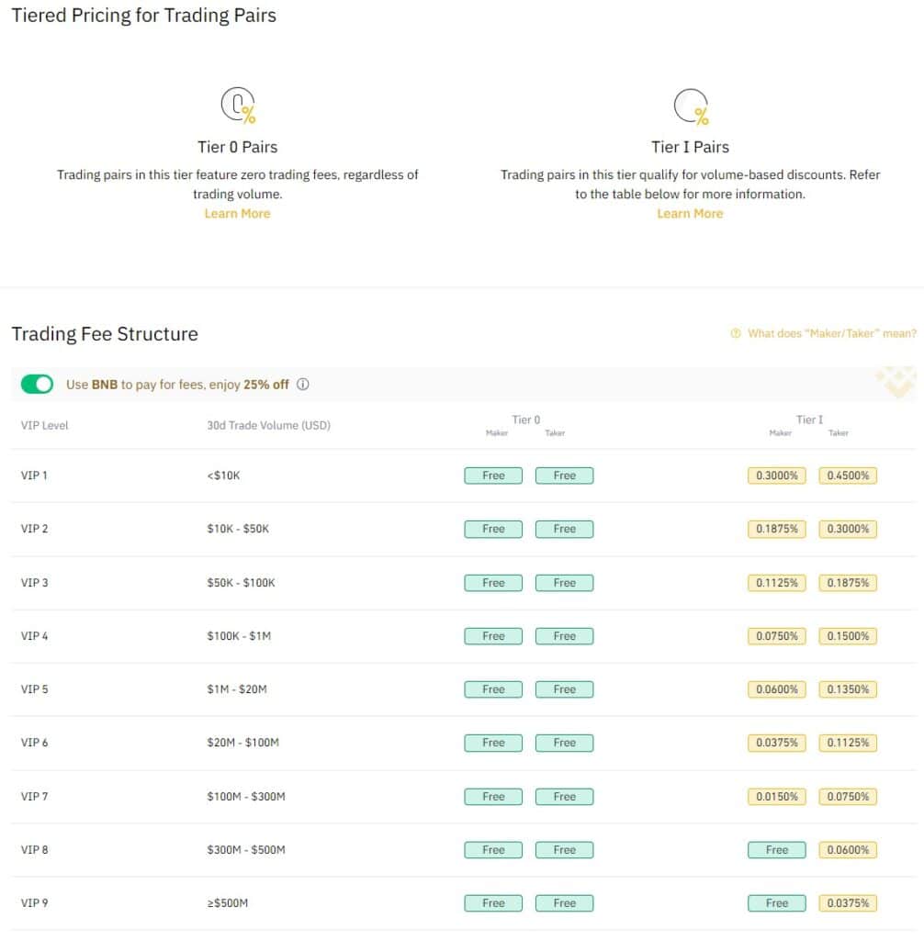Click the BNB diamond logo at top right
This screenshot has height=940, width=924.
[x=897, y=382]
